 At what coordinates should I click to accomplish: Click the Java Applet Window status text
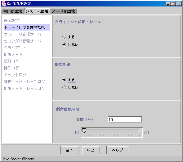pos(18,159)
